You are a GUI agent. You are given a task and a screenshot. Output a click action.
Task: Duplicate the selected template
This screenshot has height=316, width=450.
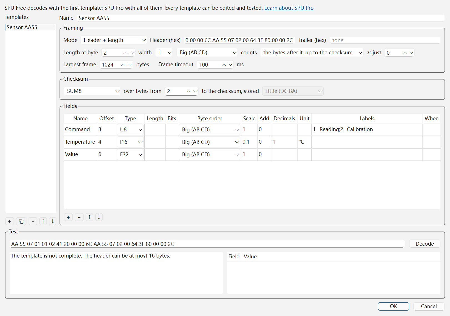tap(21, 221)
